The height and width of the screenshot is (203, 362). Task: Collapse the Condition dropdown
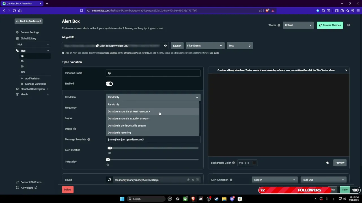click(x=153, y=97)
